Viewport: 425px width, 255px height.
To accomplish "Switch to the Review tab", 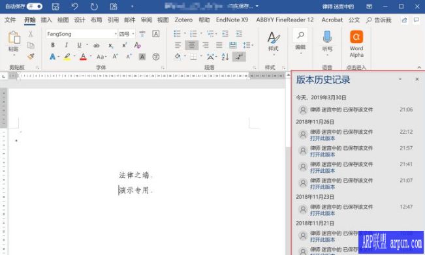I will 146,20.
